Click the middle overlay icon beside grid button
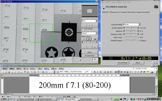This screenshot has width=162, height=101. point(90,47)
